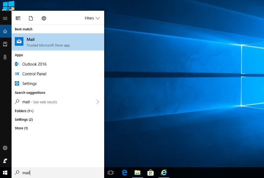Expand the Filters dropdown
The width and height of the screenshot is (264, 178).
pos(92,18)
